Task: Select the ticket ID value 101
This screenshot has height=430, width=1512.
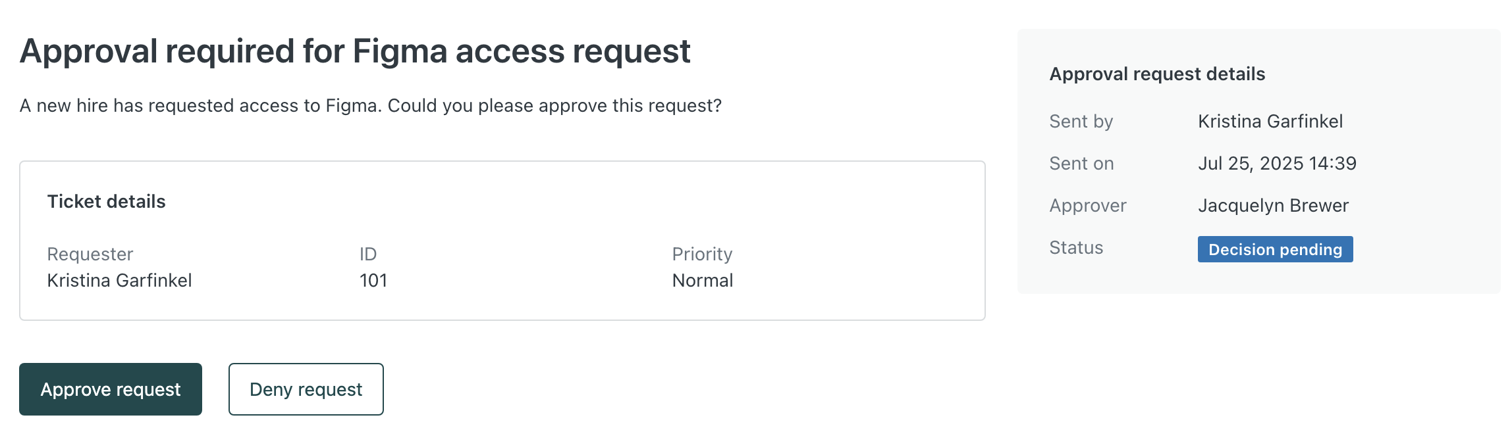Action: (x=373, y=280)
